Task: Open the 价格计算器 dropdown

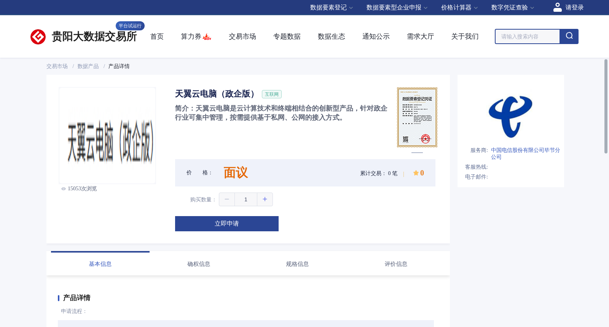Action: pyautogui.click(x=459, y=8)
